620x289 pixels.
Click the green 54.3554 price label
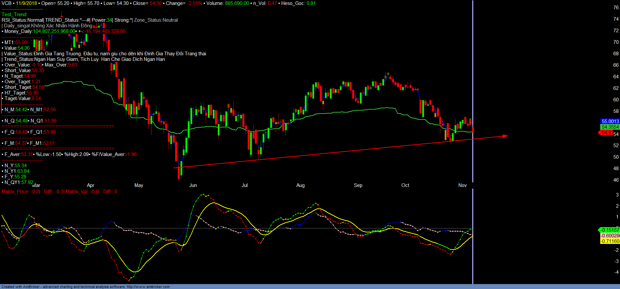point(610,127)
